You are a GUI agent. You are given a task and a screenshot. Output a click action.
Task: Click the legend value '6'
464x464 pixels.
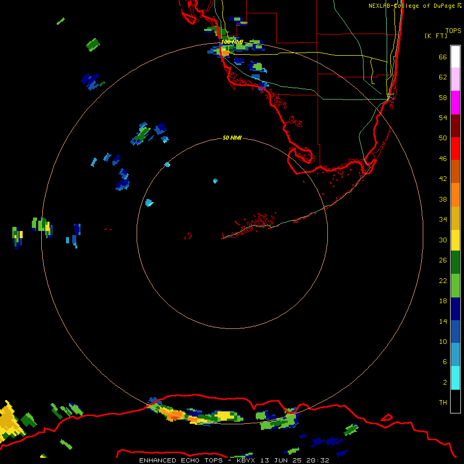click(445, 361)
